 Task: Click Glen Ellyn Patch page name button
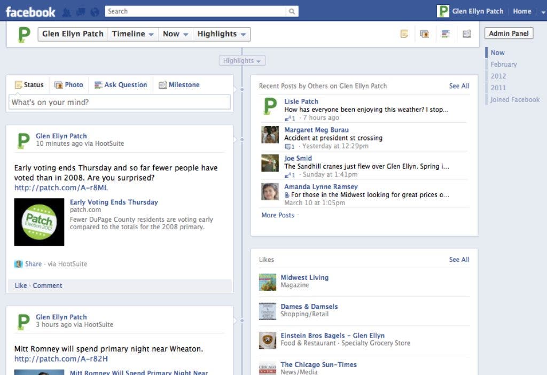pos(73,34)
